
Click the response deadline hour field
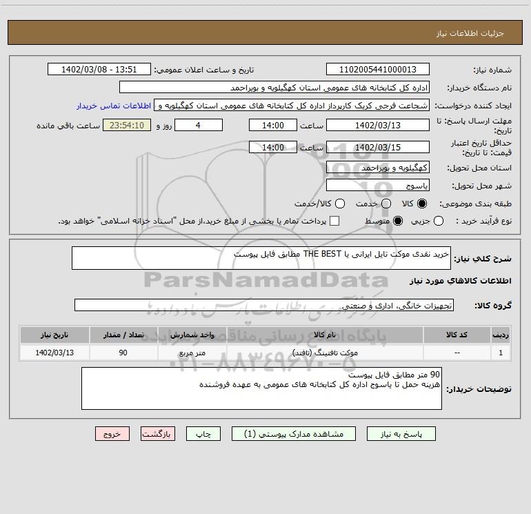[x=273, y=125]
